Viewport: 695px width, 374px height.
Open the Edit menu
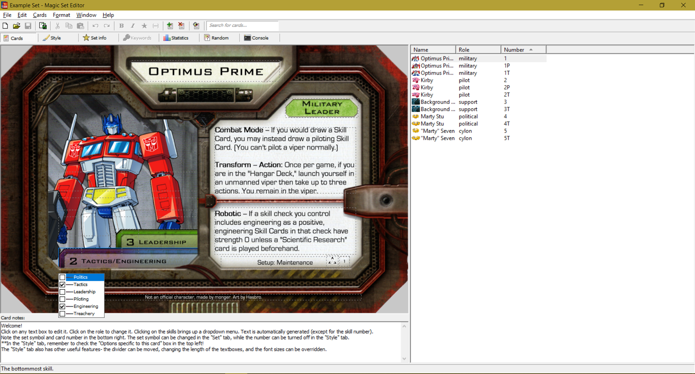22,15
